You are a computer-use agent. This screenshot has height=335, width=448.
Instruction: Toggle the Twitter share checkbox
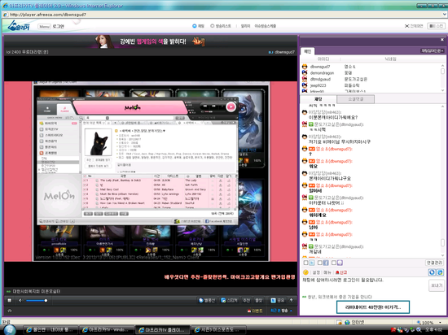coord(305,263)
